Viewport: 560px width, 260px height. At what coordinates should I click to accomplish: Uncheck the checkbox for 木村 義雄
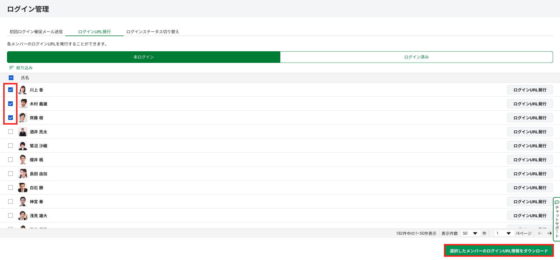(x=10, y=104)
